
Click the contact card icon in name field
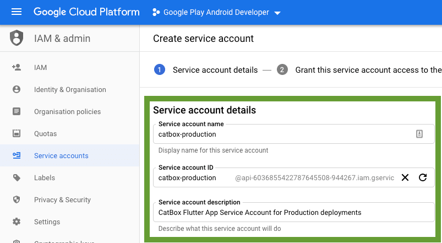(419, 134)
